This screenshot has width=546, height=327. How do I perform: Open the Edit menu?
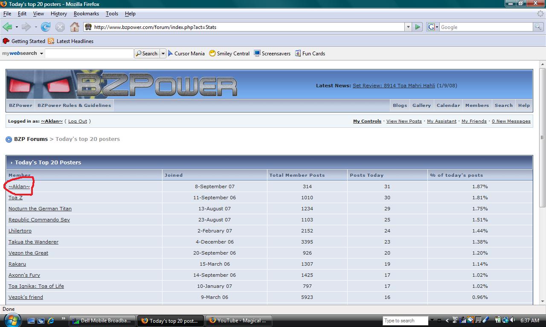(x=22, y=14)
